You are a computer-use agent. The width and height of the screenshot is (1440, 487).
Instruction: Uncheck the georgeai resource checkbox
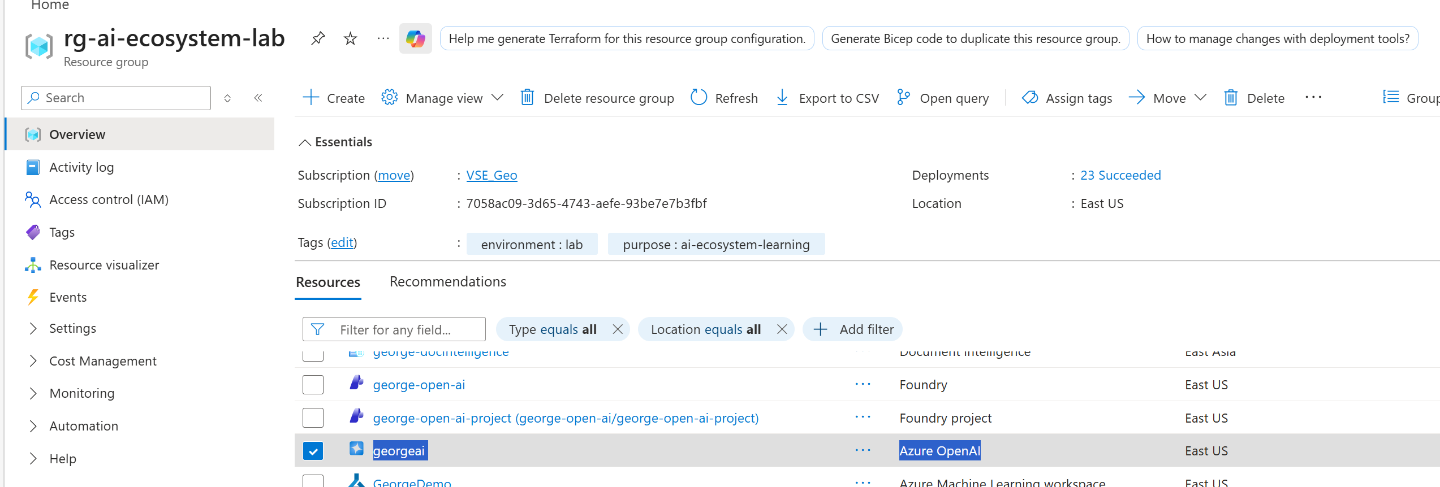point(313,451)
